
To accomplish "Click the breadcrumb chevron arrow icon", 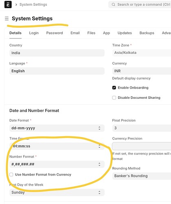I will (16, 4).
